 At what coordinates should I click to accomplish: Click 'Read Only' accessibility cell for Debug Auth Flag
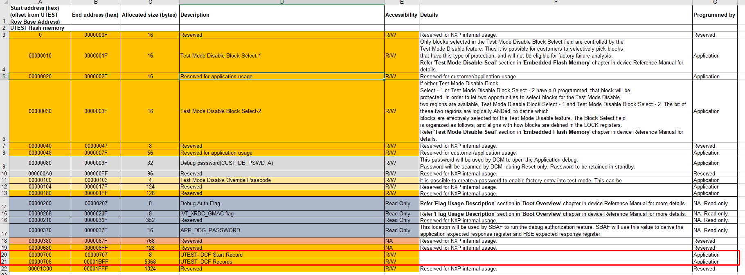point(402,203)
